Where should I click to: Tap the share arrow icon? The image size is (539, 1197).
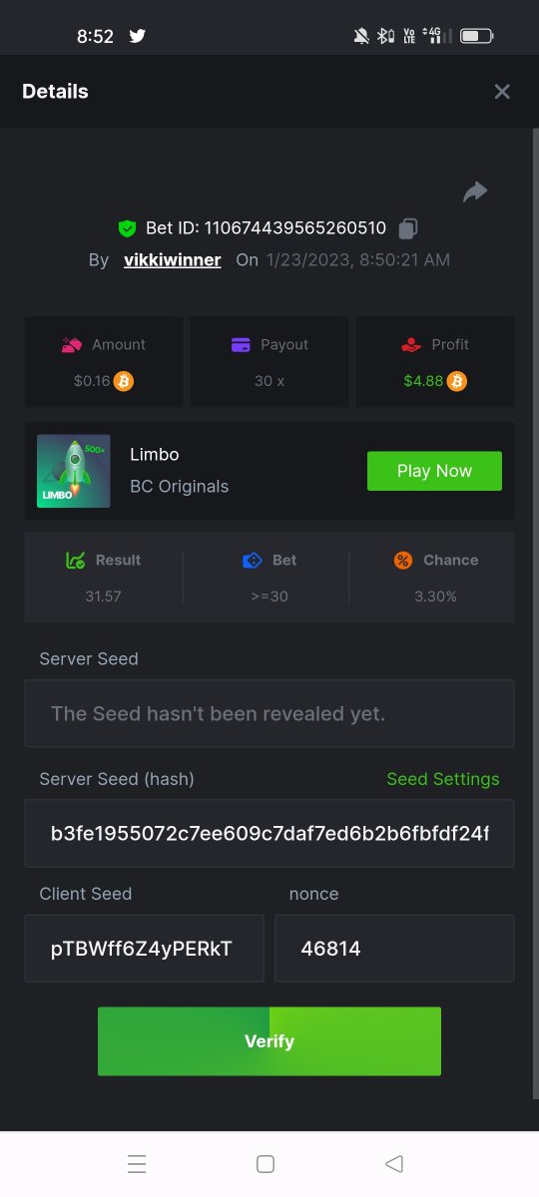475,192
